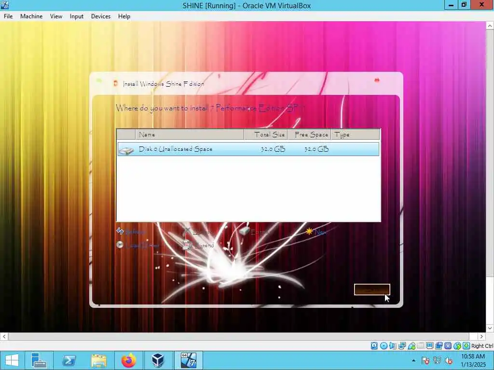
Task: Click the vertical scrollbar up arrow
Action: coord(490,26)
